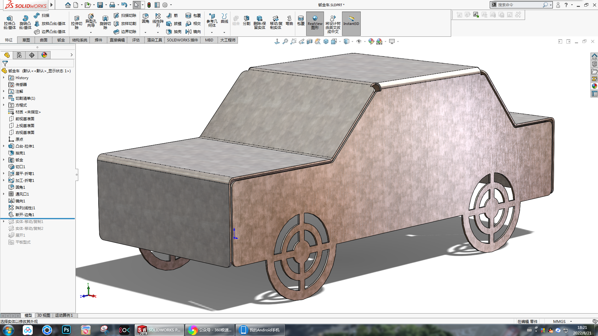This screenshot has height=336, width=598.
Task: Select the 断开-边角1 feature in tree
Action: click(25, 215)
